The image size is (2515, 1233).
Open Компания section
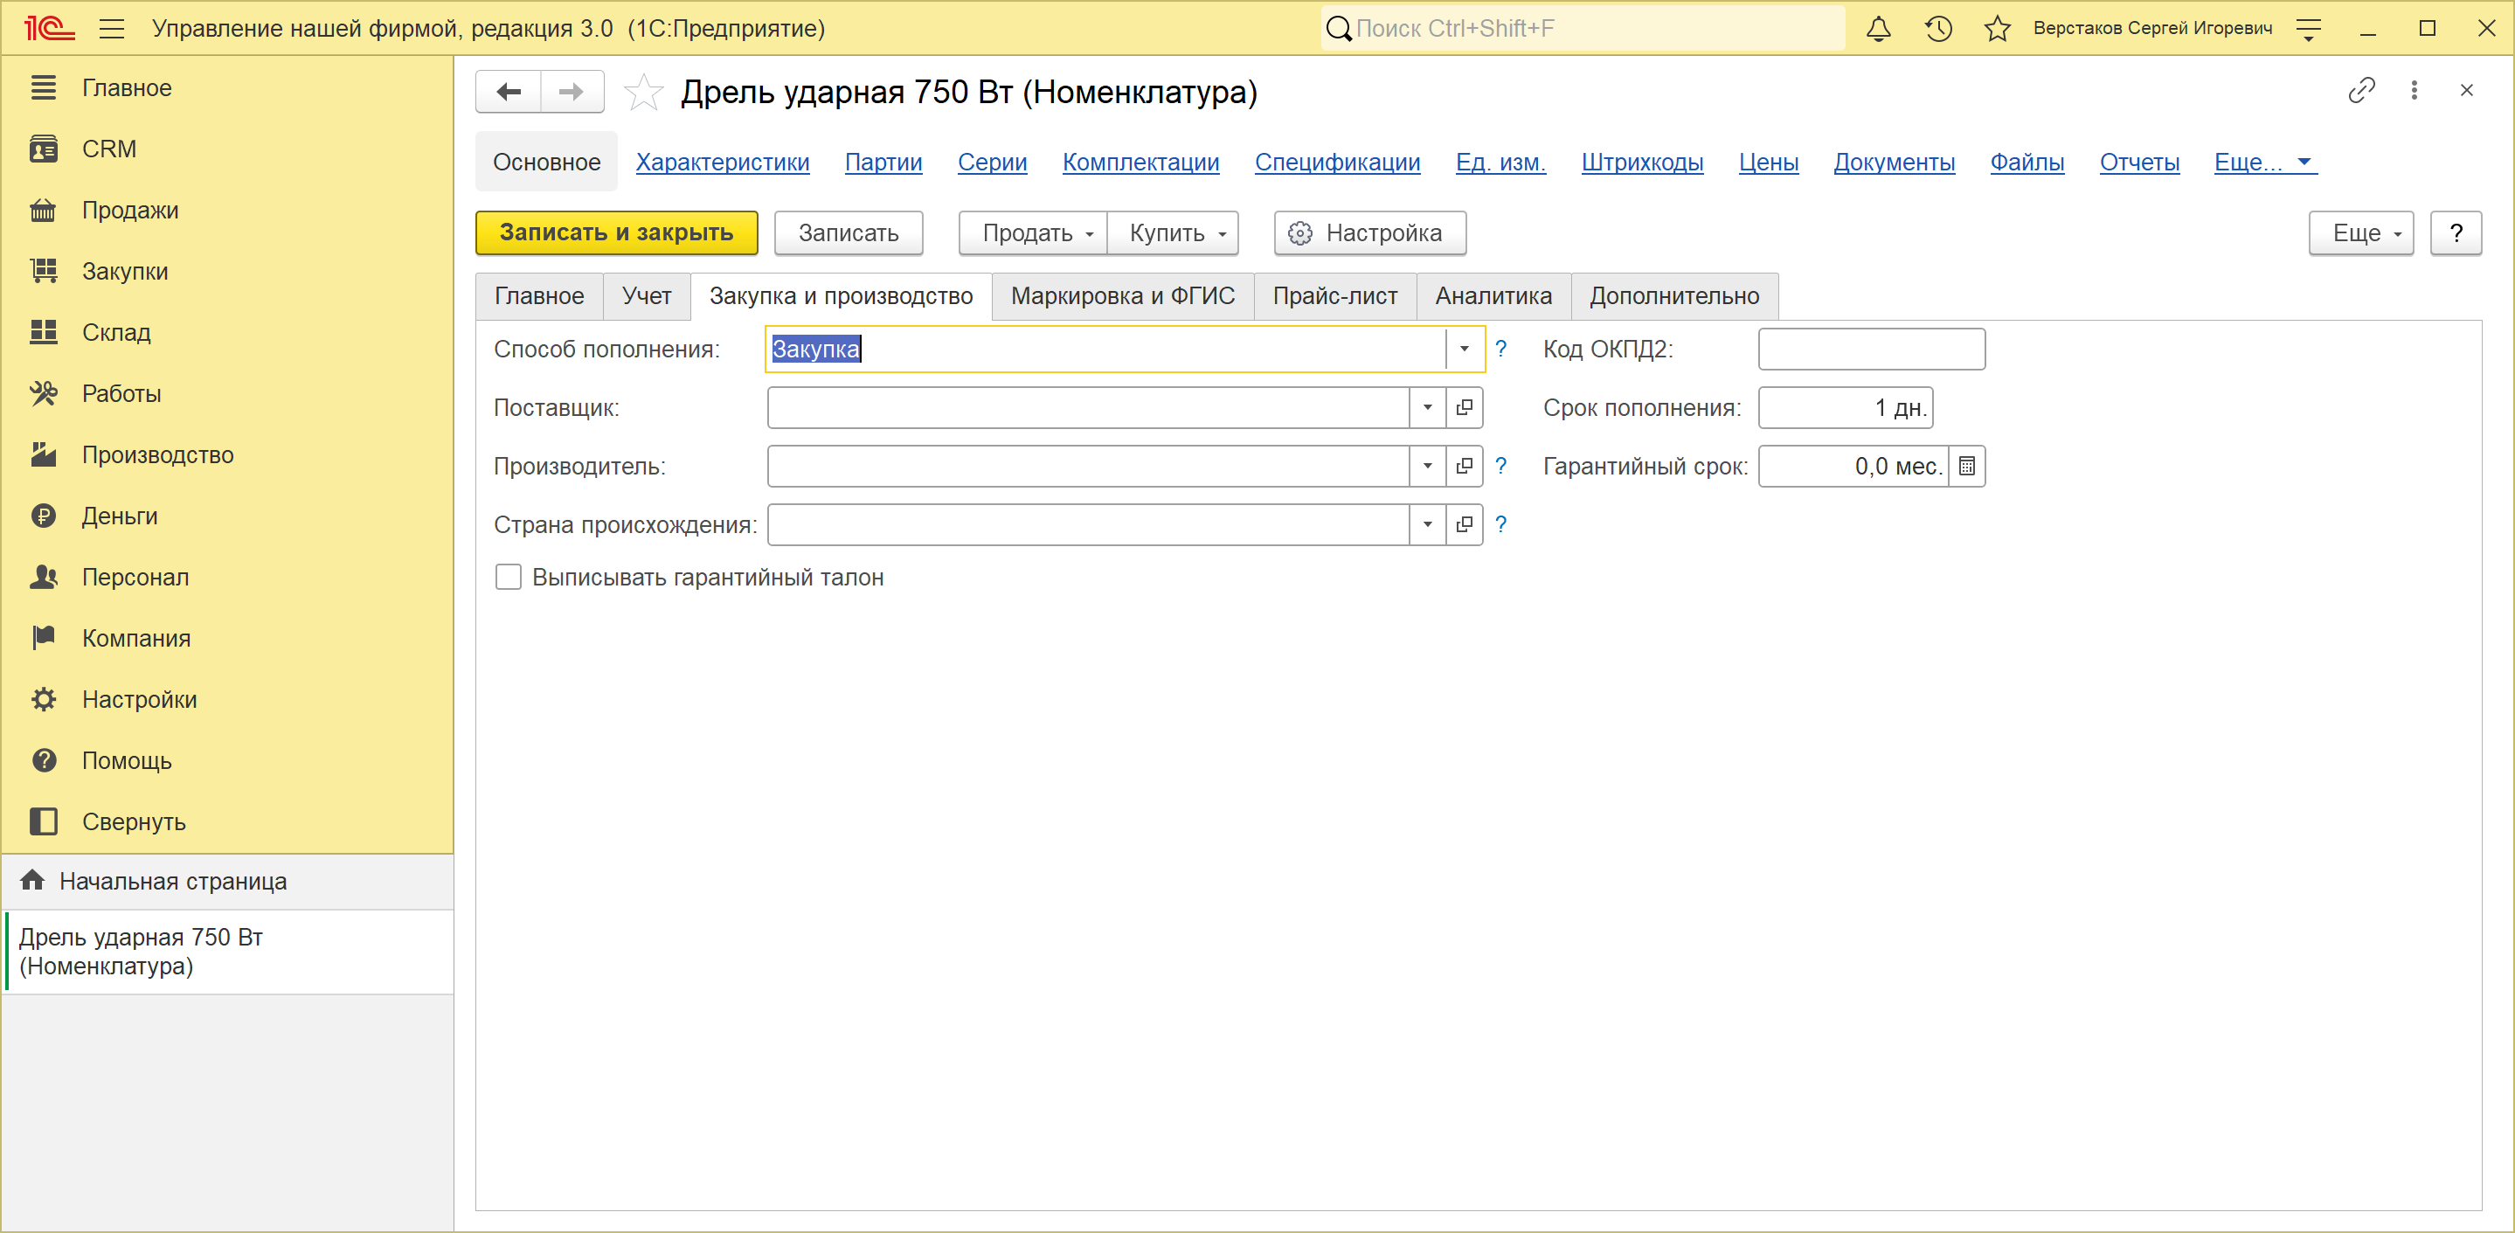[227, 639]
